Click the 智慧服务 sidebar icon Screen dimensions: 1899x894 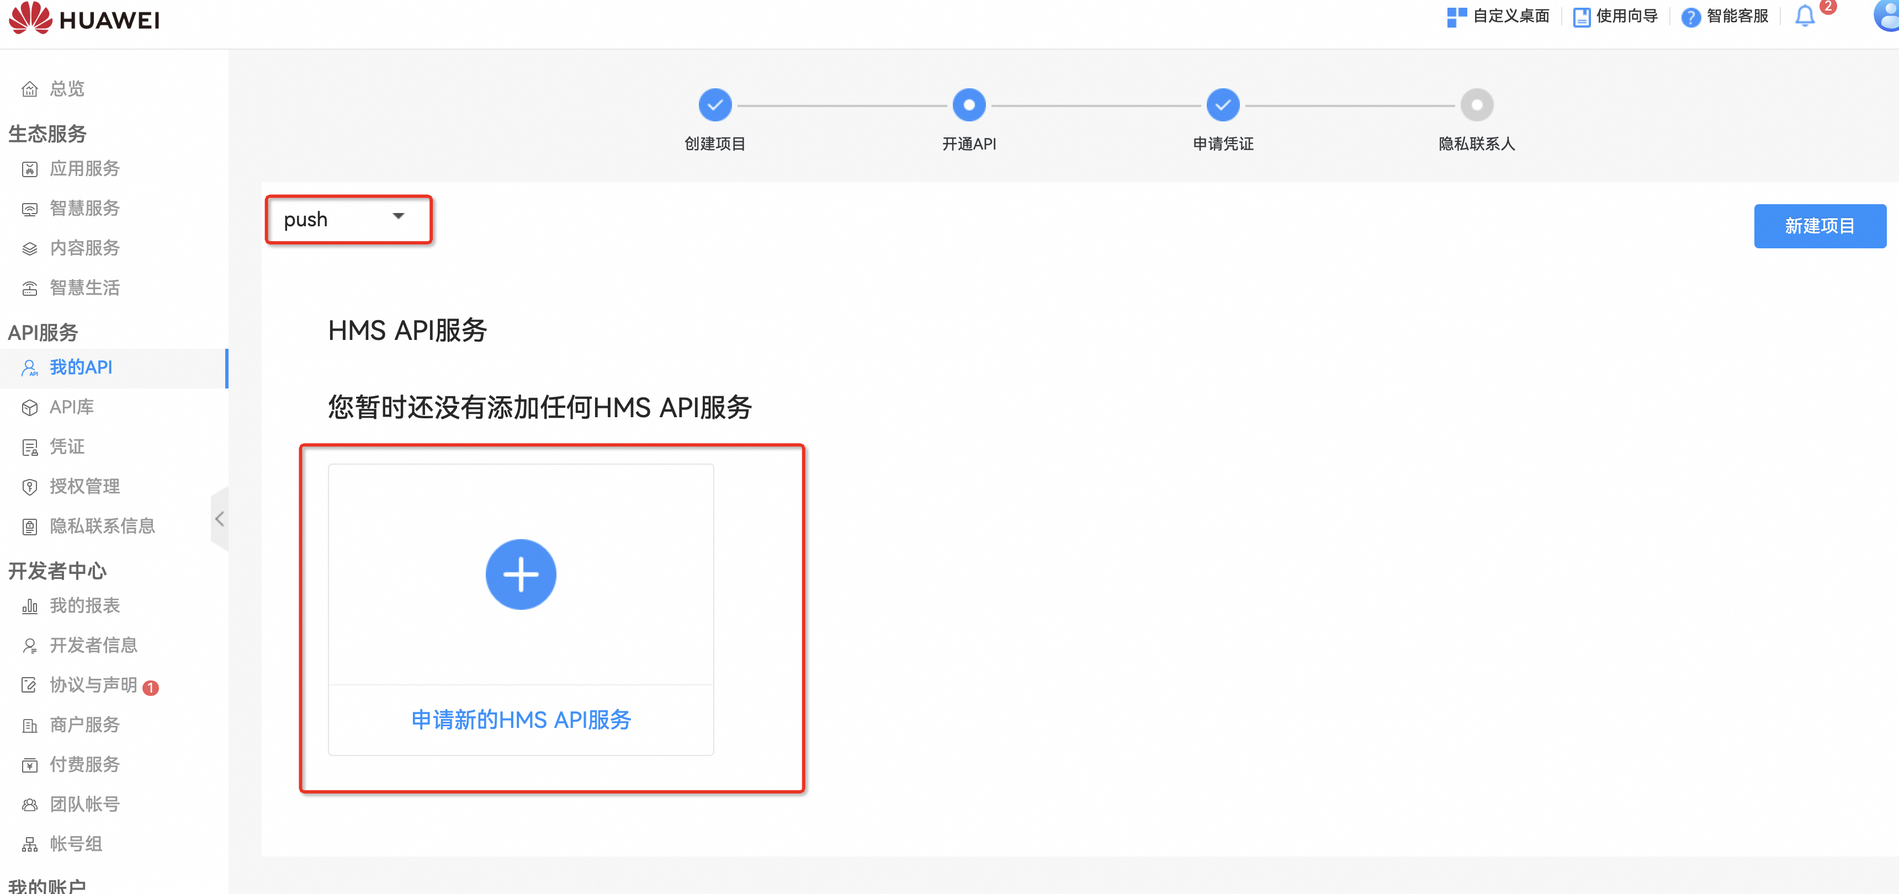tap(29, 209)
